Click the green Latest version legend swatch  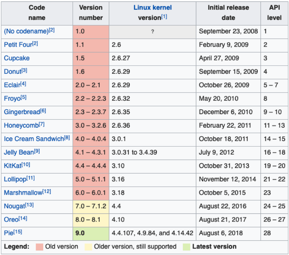tap(186, 247)
